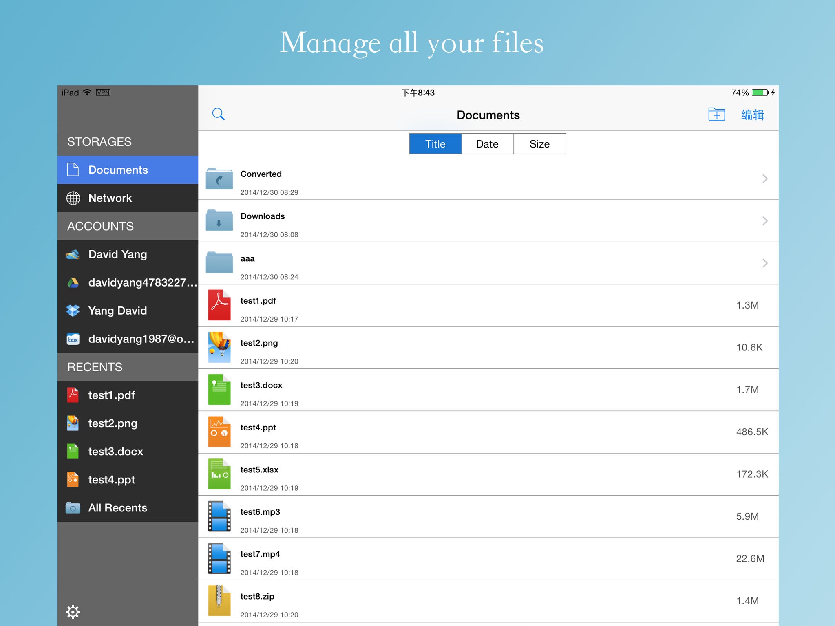Open test3.docx from the Recents list

coord(115,452)
